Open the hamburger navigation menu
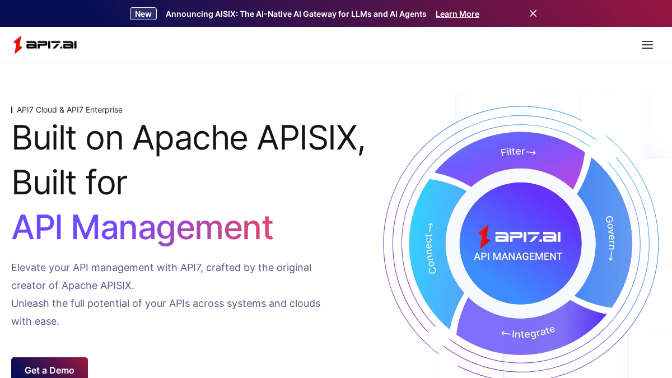672x378 pixels. [647, 45]
